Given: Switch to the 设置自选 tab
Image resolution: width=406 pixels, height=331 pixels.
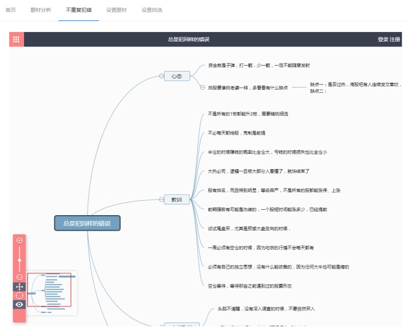Looking at the screenshot, I should (152, 10).
